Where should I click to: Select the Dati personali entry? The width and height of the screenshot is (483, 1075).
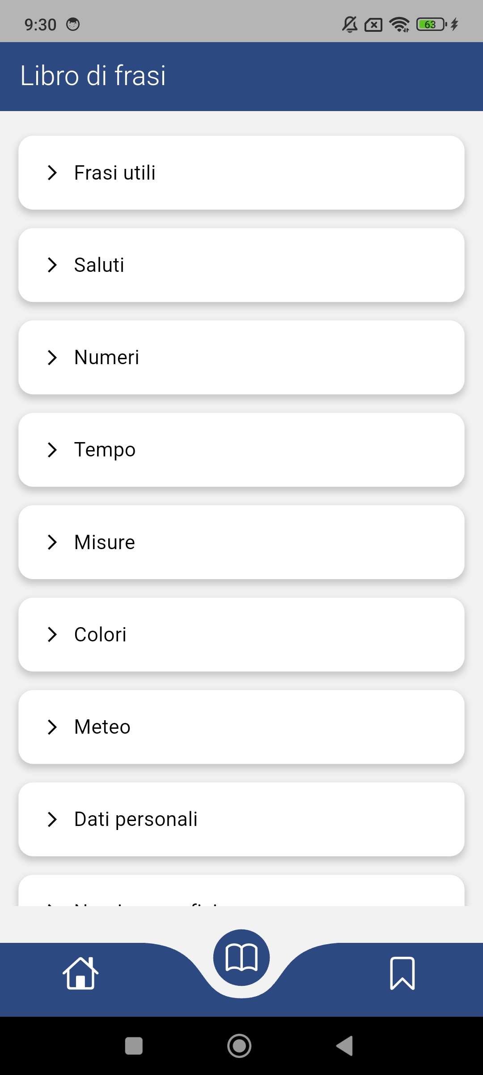(136, 819)
